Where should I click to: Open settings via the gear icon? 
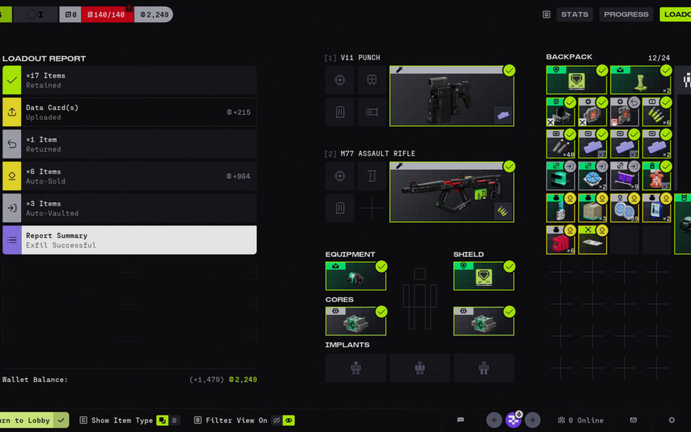672,420
